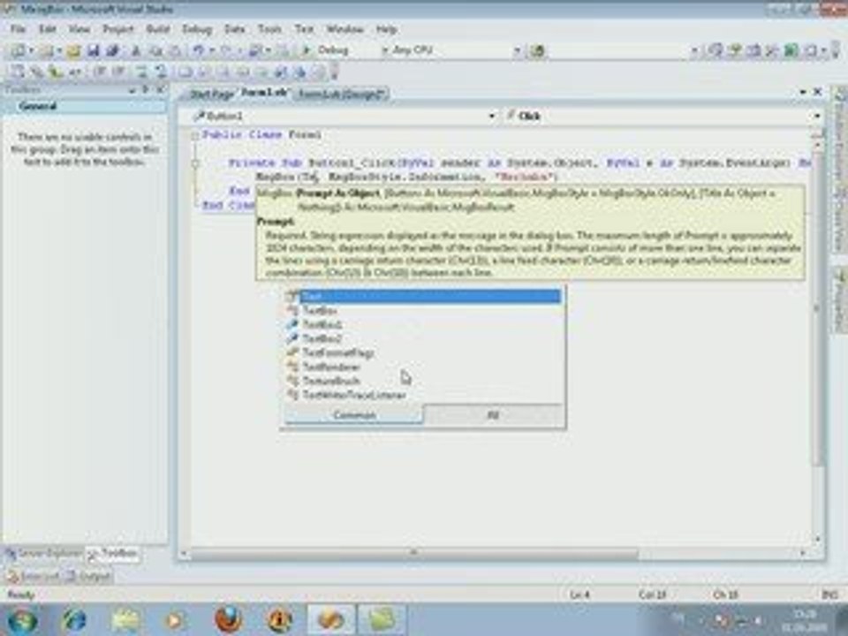This screenshot has width=848, height=636.
Task: Open the Debug menu
Action: click(x=197, y=29)
